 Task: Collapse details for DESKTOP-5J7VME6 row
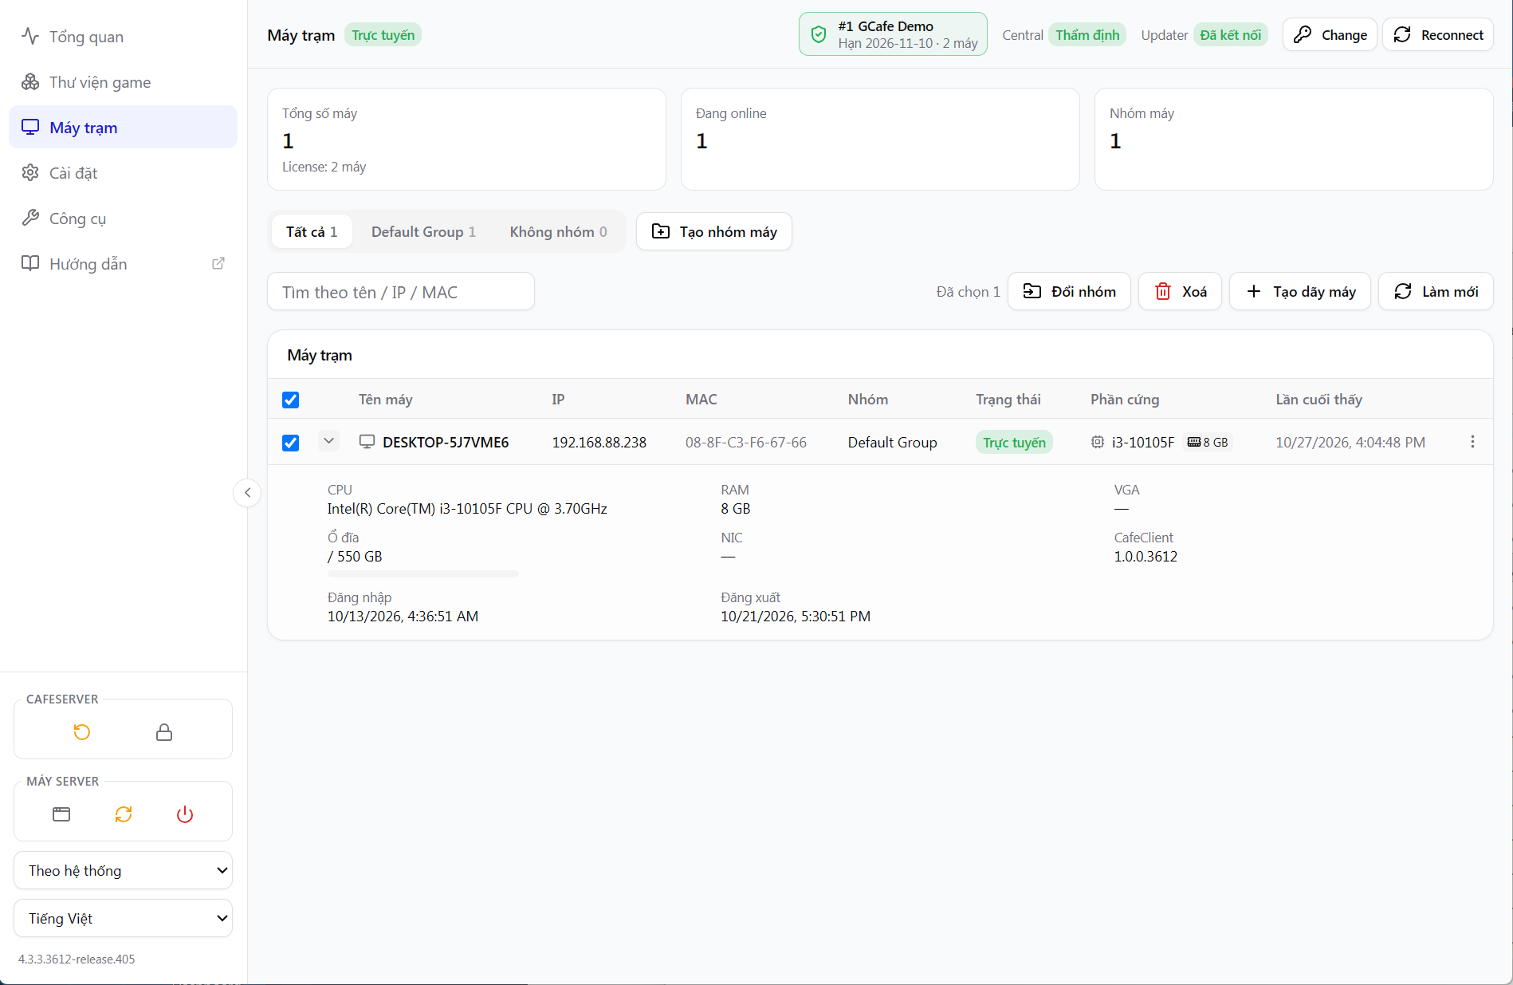328,441
